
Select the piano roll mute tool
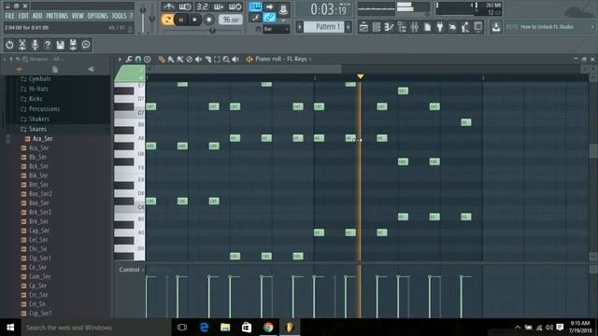[199, 59]
